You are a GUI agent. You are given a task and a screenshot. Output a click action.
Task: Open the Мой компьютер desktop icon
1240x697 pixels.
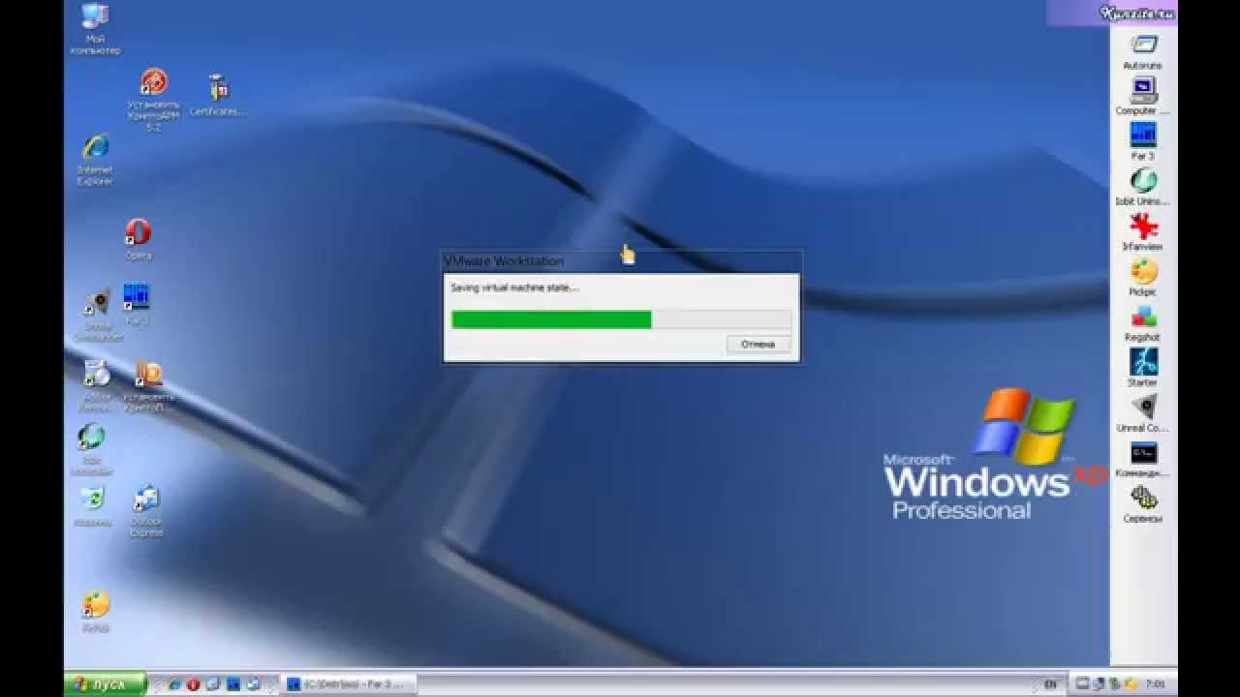(x=95, y=28)
